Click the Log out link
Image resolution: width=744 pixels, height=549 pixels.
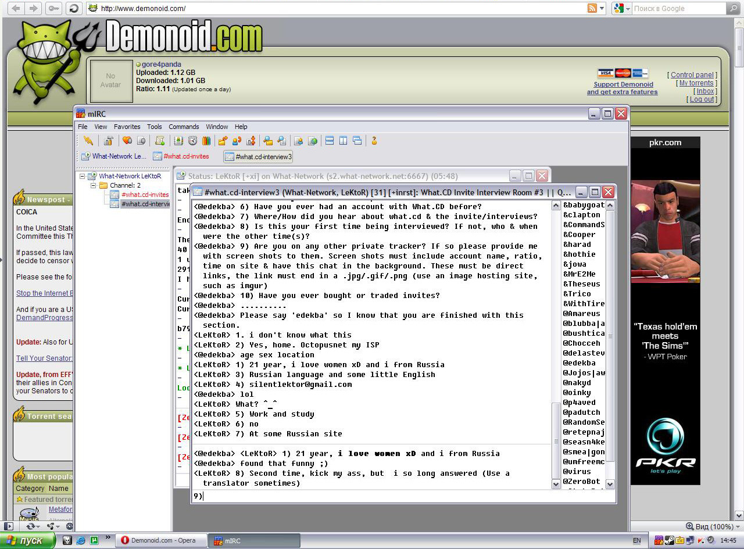click(702, 99)
